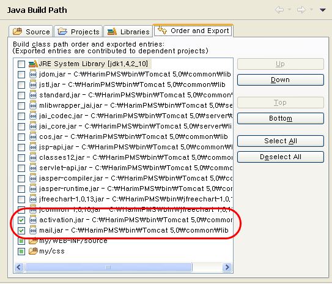Click the Select All button
Screen dimensions: 332x284
click(x=281, y=141)
